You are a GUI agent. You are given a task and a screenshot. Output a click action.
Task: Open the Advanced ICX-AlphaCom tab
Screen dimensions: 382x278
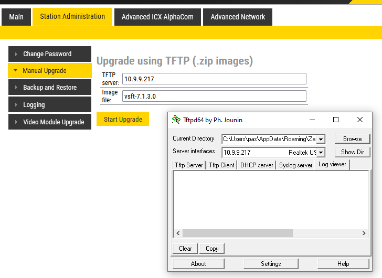tap(157, 17)
